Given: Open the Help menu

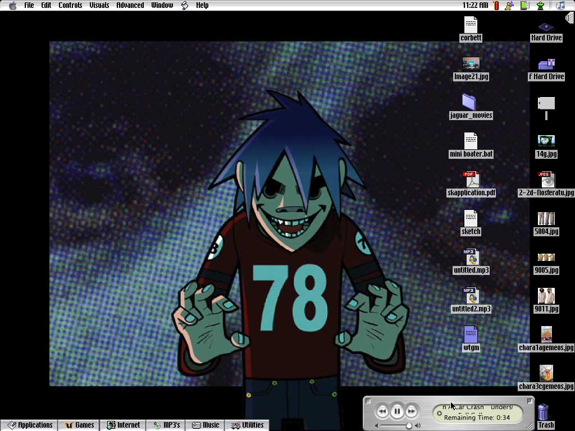Looking at the screenshot, I should tap(202, 5).
